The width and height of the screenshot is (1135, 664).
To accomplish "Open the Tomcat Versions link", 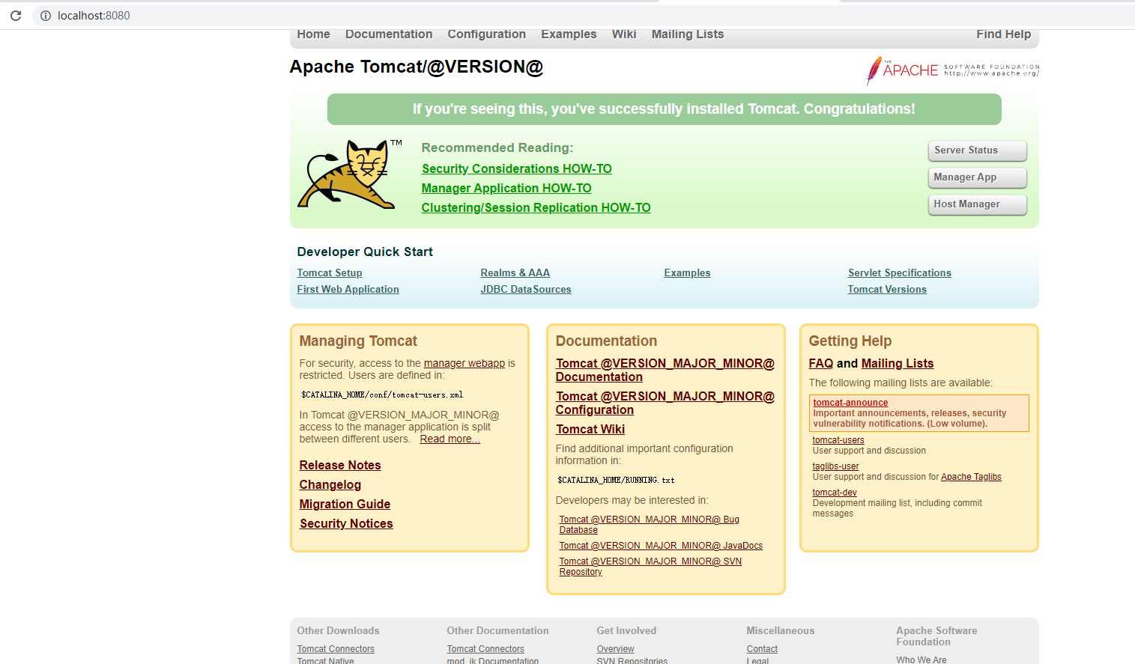I will click(887, 290).
